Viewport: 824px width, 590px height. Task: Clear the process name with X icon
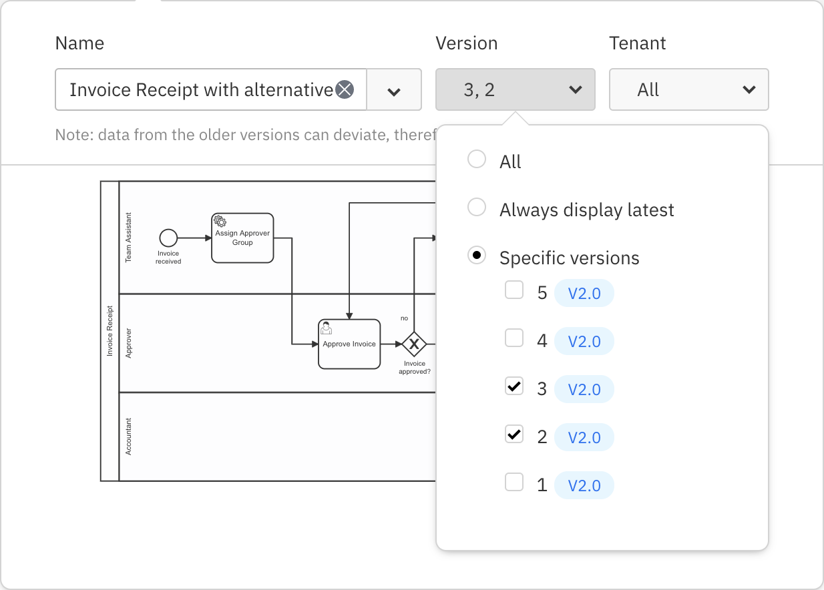coord(344,89)
